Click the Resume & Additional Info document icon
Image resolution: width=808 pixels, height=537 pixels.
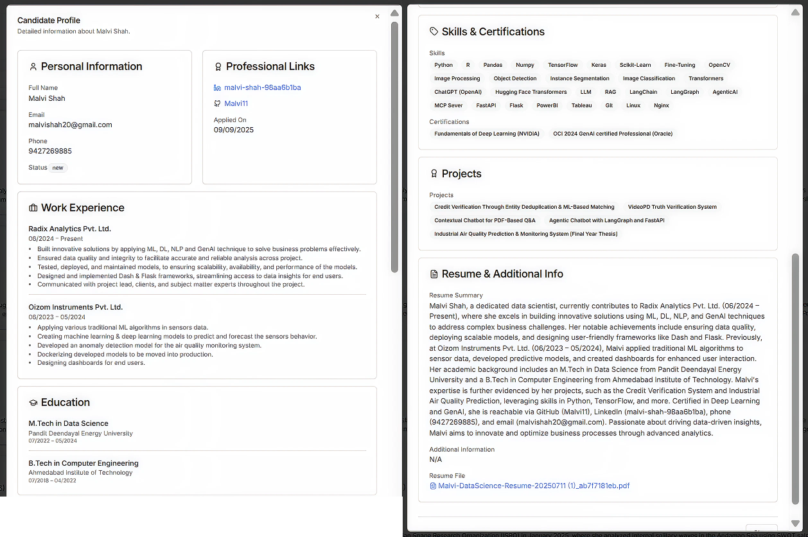coord(434,274)
